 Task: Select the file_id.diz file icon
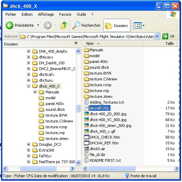click(86, 155)
